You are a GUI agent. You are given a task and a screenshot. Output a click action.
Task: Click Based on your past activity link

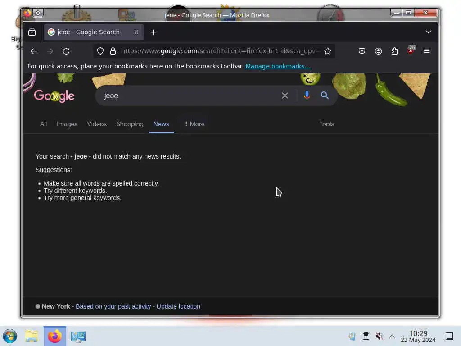[113, 306]
